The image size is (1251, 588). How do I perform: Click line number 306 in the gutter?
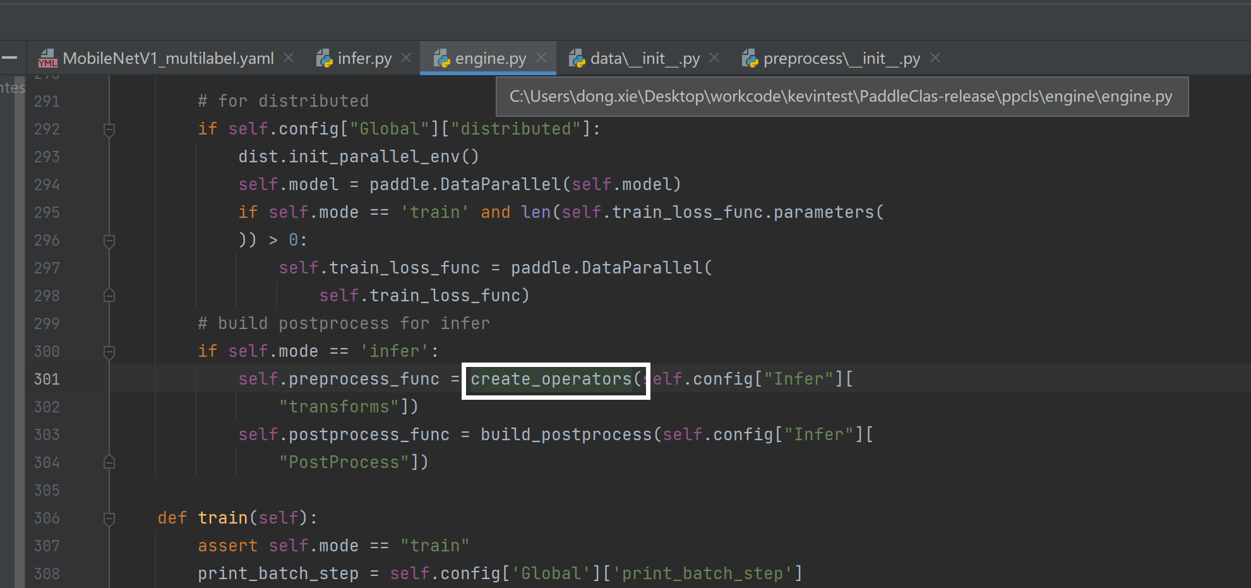(x=47, y=518)
